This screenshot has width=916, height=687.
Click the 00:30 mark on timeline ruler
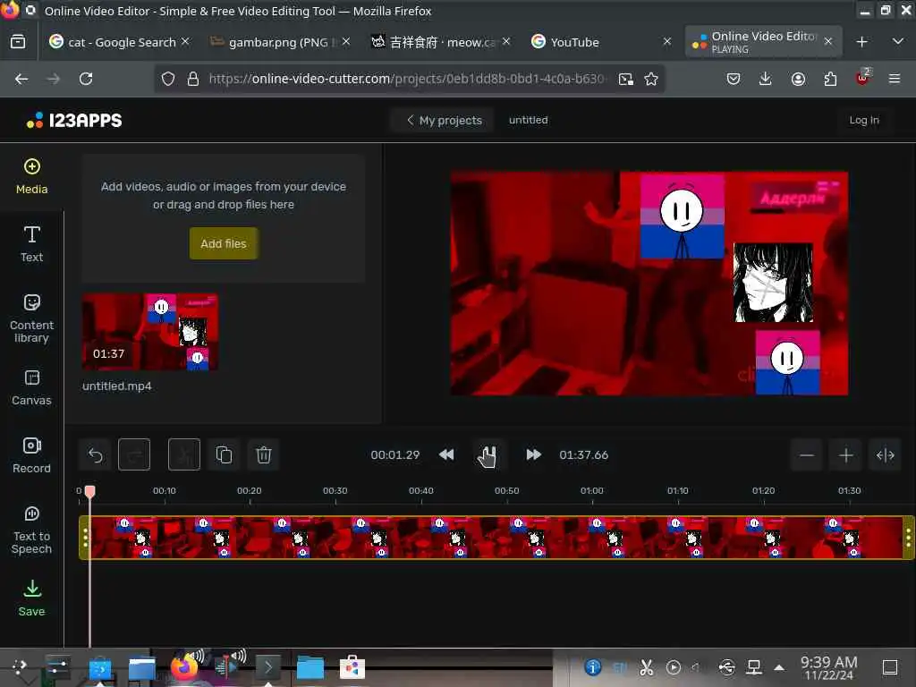(x=335, y=491)
